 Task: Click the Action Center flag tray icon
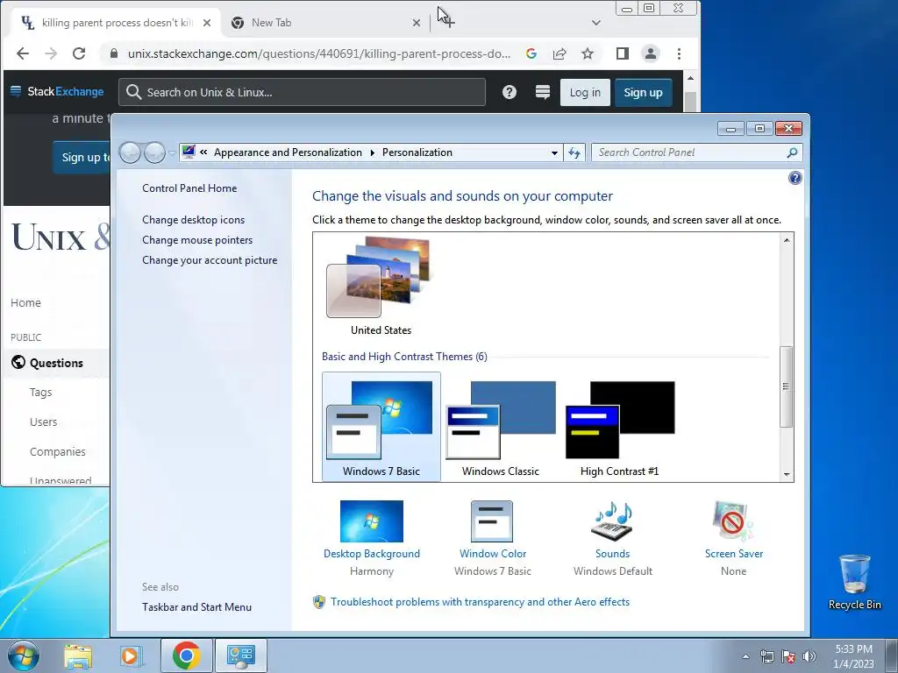788,656
